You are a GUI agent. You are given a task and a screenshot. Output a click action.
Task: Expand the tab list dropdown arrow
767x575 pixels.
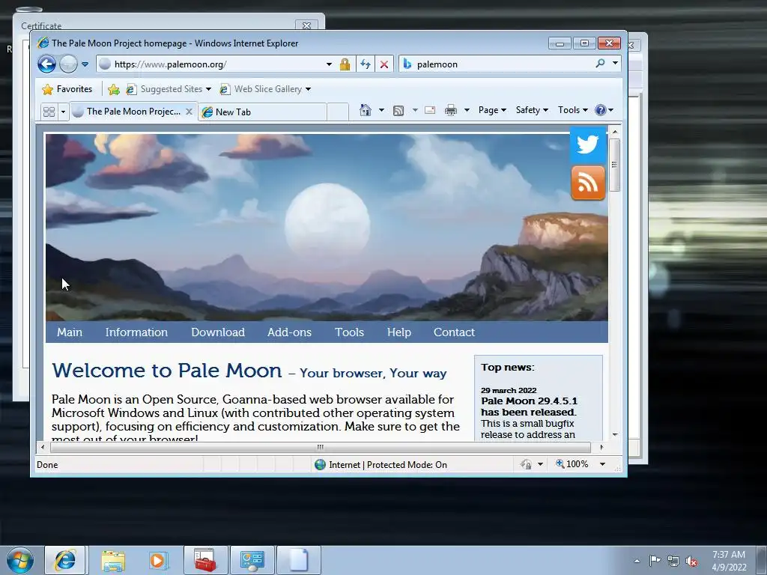point(63,112)
